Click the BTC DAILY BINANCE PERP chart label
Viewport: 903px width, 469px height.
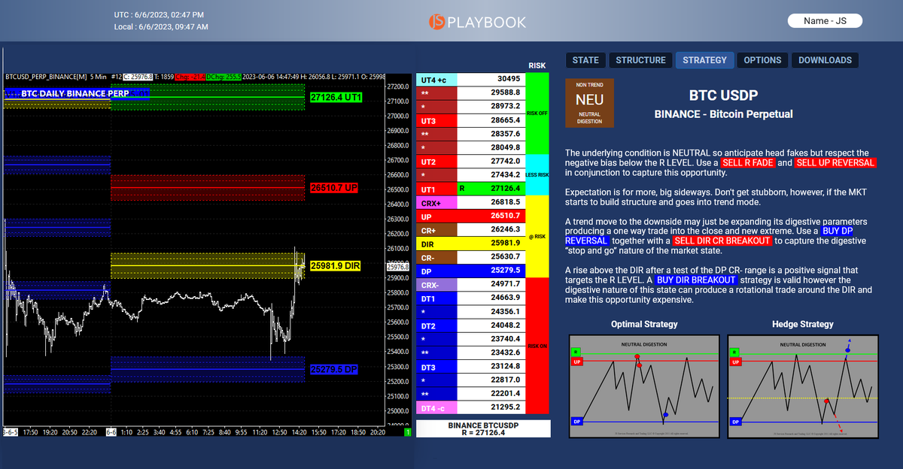(75, 94)
